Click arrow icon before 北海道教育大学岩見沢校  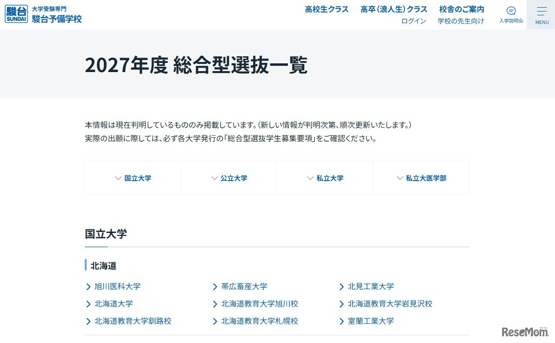[x=342, y=304]
